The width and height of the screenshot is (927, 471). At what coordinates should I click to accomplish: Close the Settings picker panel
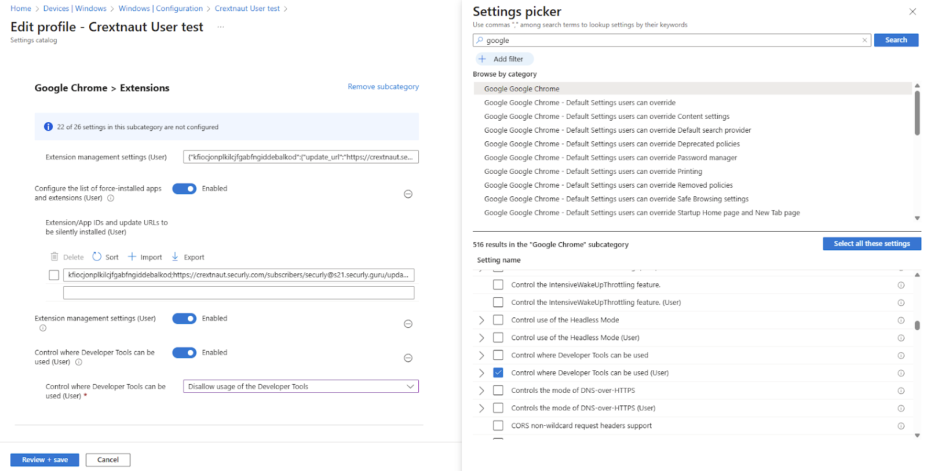click(913, 12)
